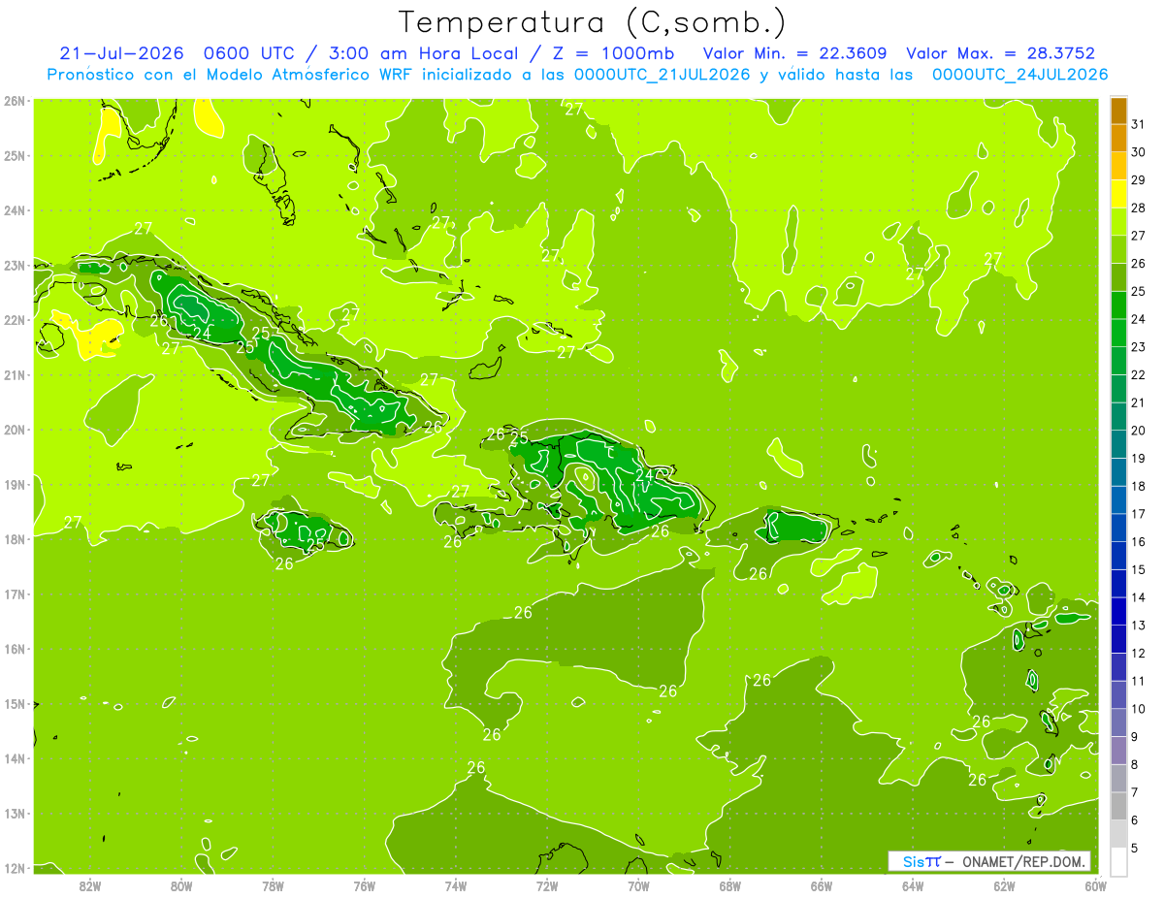Image resolution: width=1164 pixels, height=899 pixels.
Task: Click the colorbar label 10
Action: coord(1138,709)
